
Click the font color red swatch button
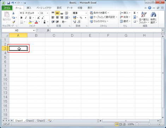tap(36, 22)
